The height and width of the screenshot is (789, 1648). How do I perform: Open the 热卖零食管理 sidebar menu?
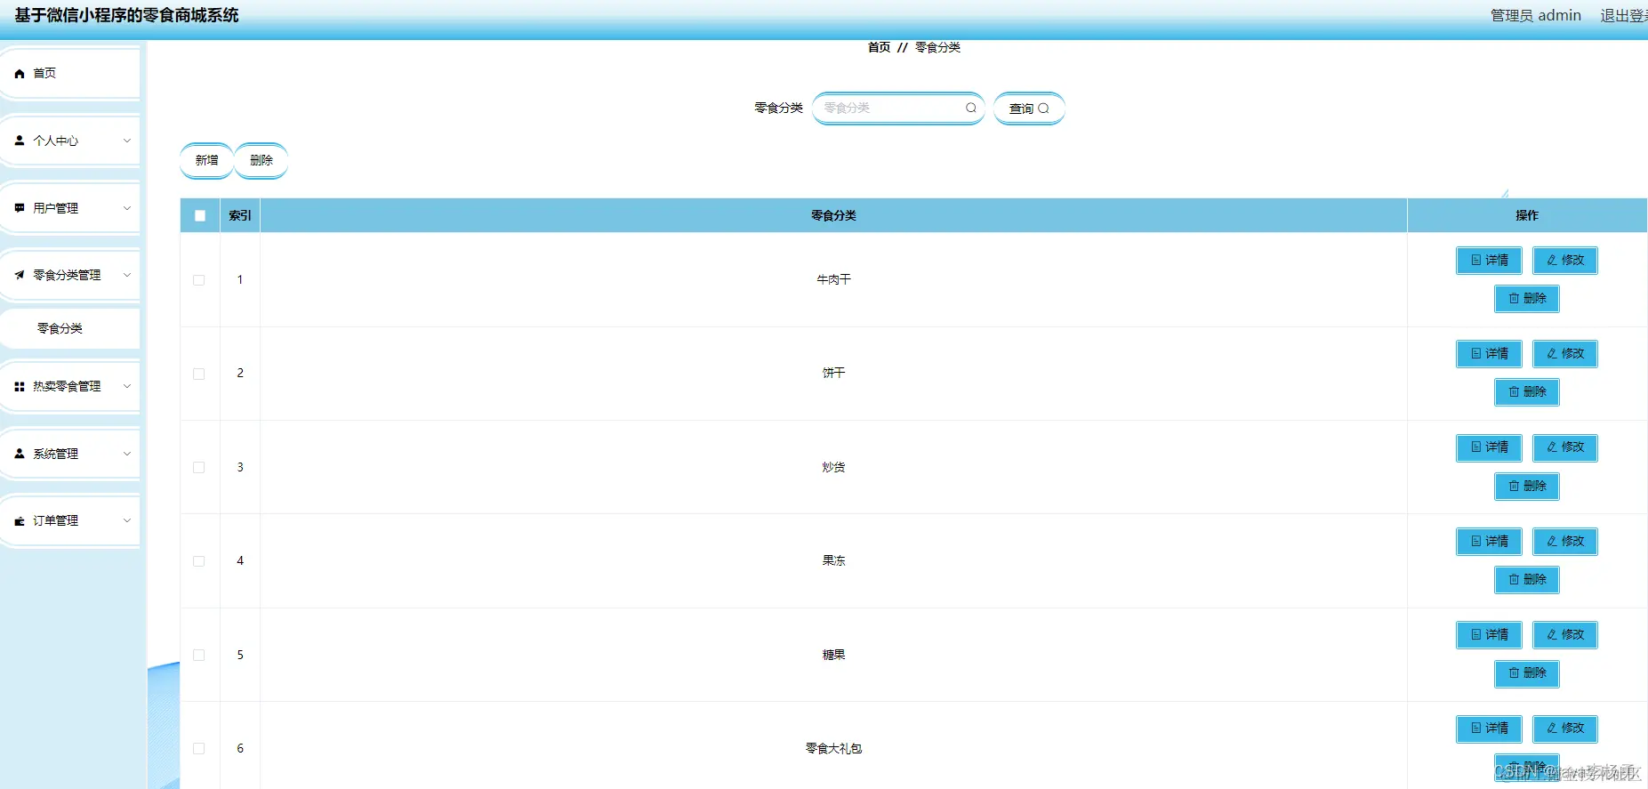click(x=70, y=387)
